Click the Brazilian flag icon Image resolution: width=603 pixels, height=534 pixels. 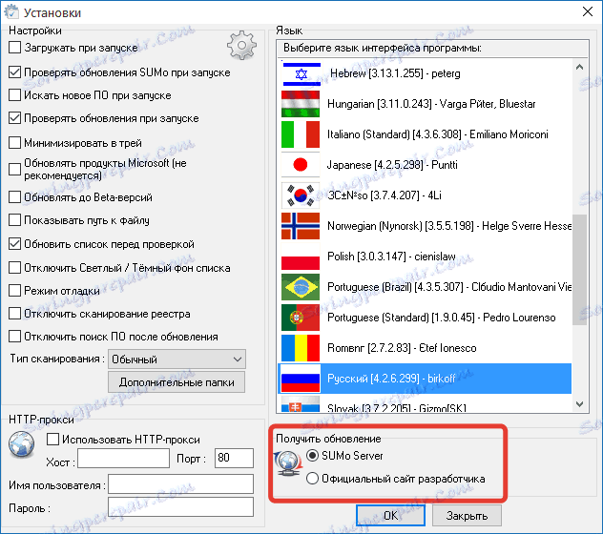301,287
